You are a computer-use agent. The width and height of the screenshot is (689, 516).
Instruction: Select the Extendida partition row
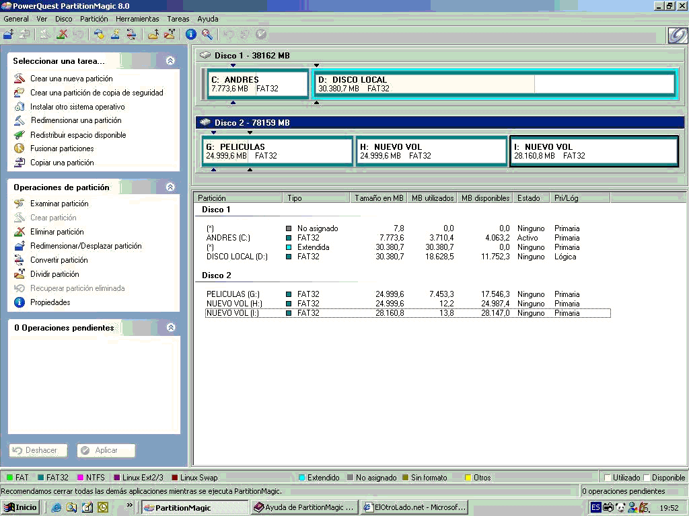408,247
